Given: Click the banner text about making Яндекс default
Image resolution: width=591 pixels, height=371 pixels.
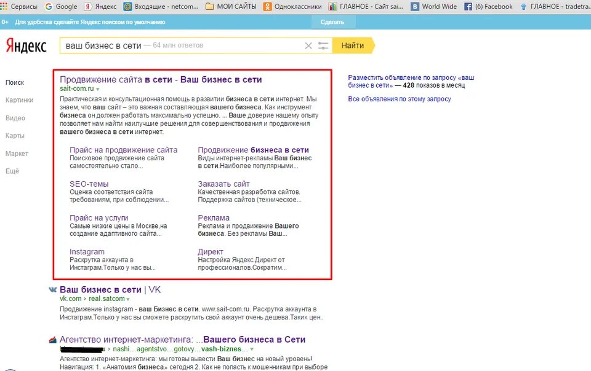Looking at the screenshot, I should (90, 22).
